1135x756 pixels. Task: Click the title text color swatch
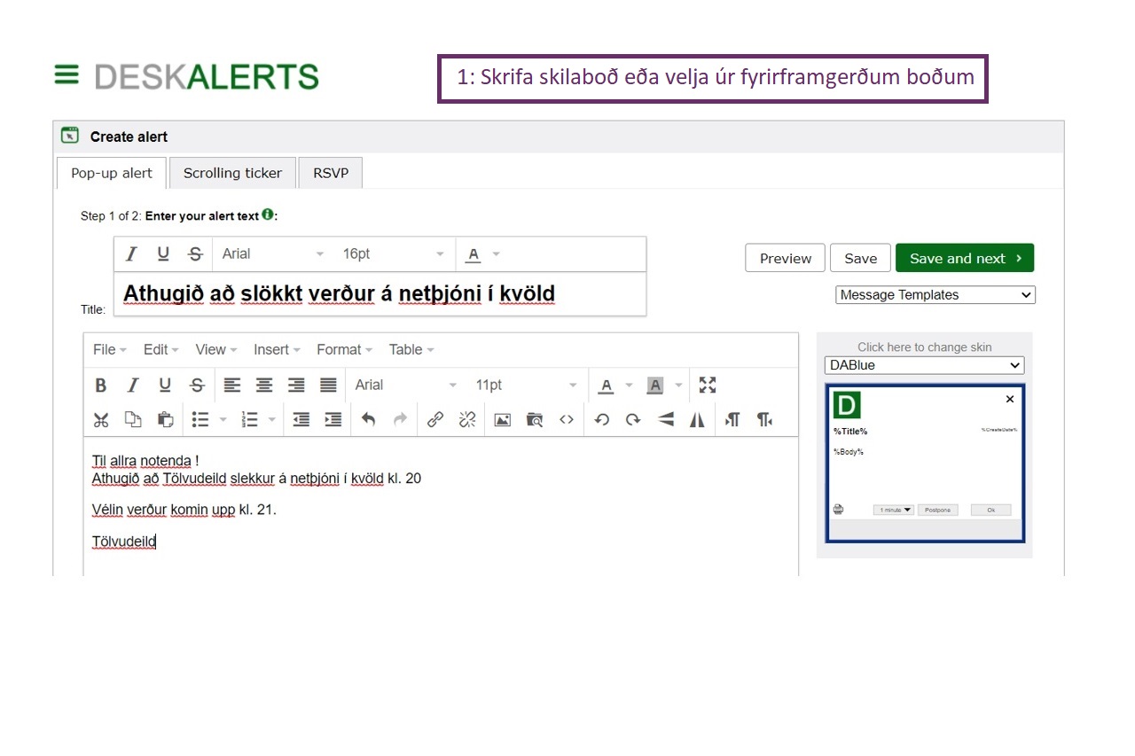pos(474,254)
